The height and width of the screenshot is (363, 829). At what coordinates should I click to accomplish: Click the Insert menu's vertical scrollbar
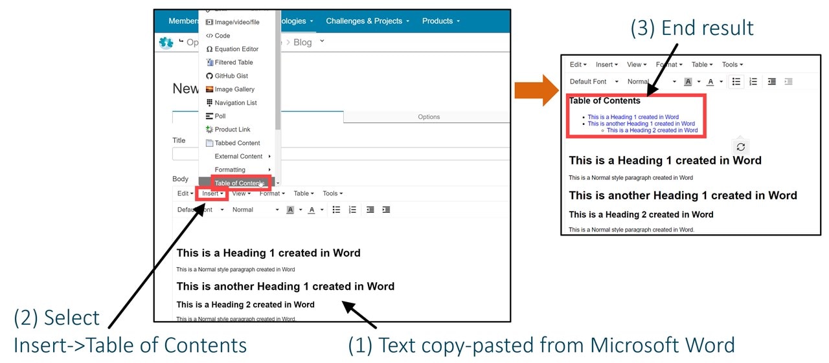coord(278,71)
